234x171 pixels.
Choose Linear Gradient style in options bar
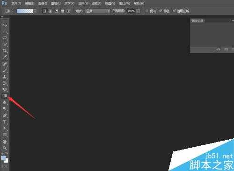point(45,11)
